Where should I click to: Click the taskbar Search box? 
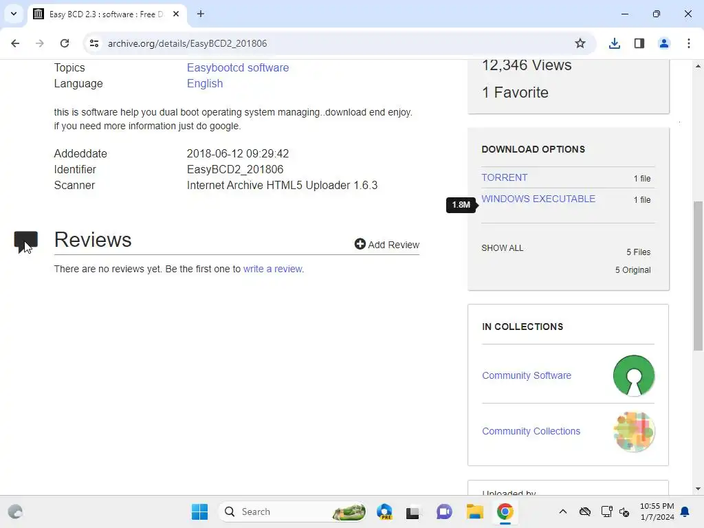[x=291, y=511]
